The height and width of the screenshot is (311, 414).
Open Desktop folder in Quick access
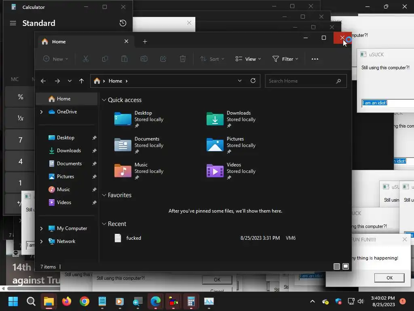point(139,119)
